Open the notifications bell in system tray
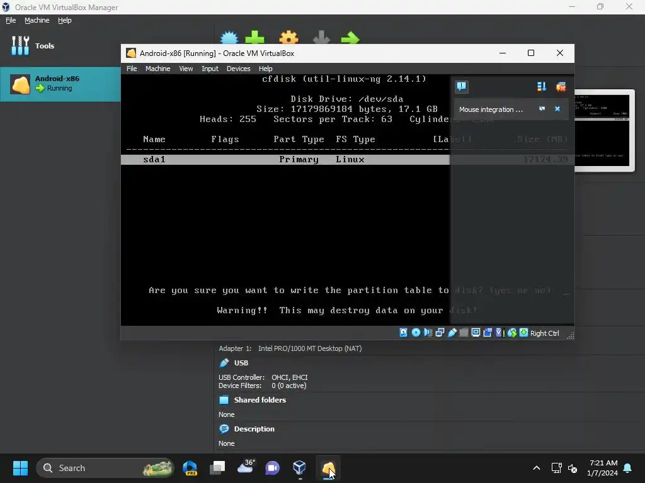The image size is (645, 483). [628, 468]
